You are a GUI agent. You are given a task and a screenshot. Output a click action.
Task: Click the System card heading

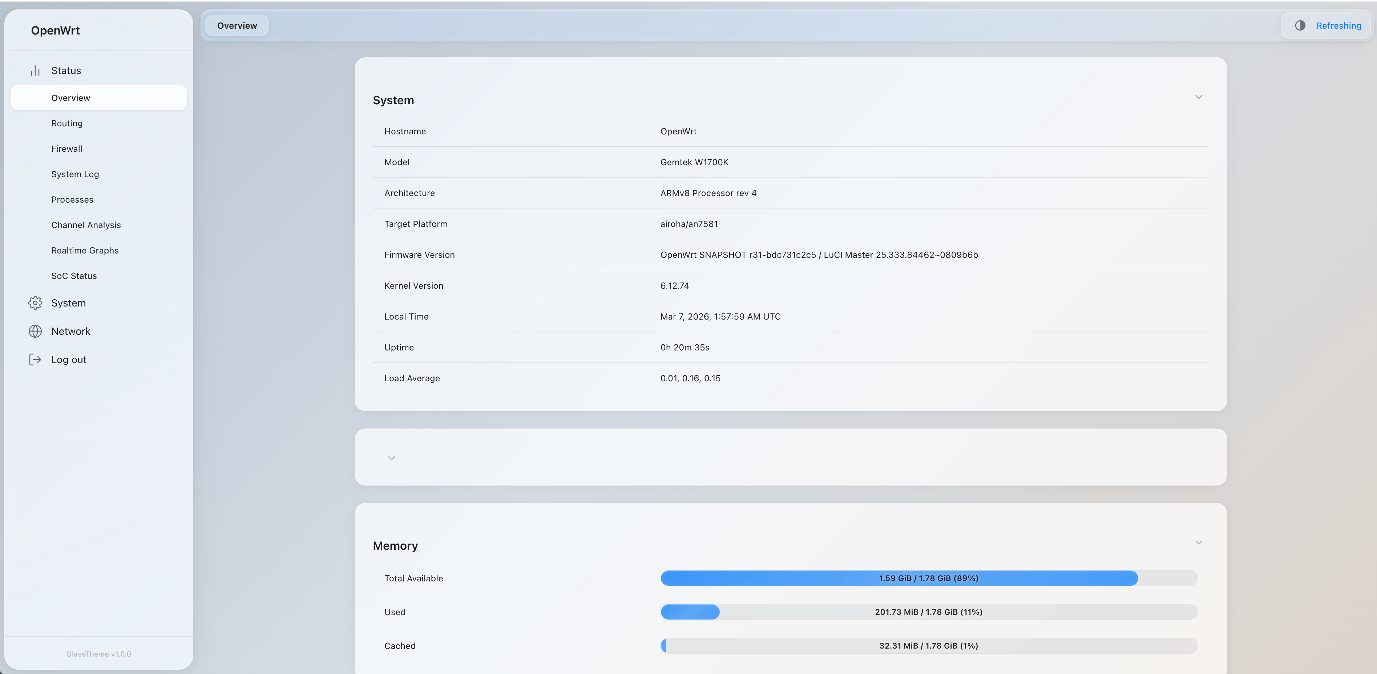(393, 101)
